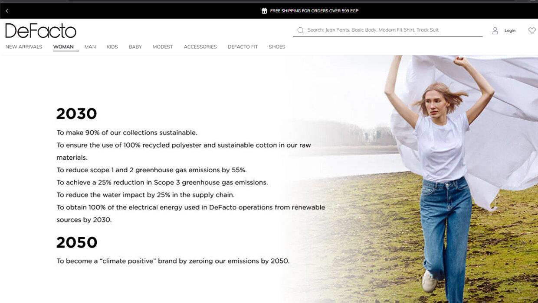Click the '90% of our collections sustainable' line
538x303 pixels.
click(127, 132)
